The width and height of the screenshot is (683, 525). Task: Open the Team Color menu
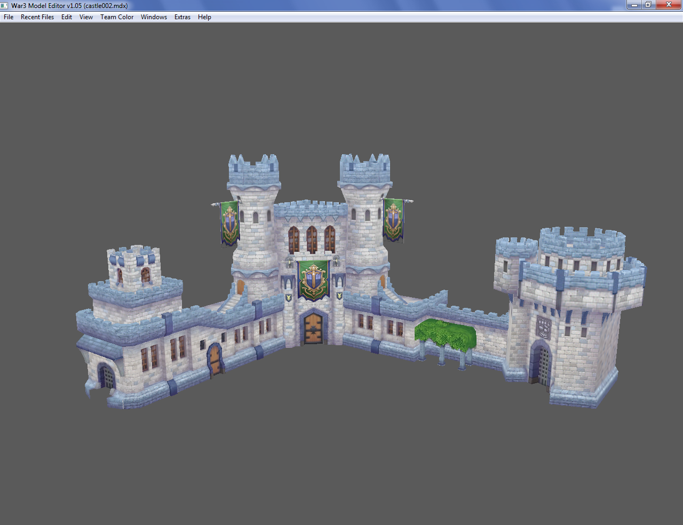(117, 17)
